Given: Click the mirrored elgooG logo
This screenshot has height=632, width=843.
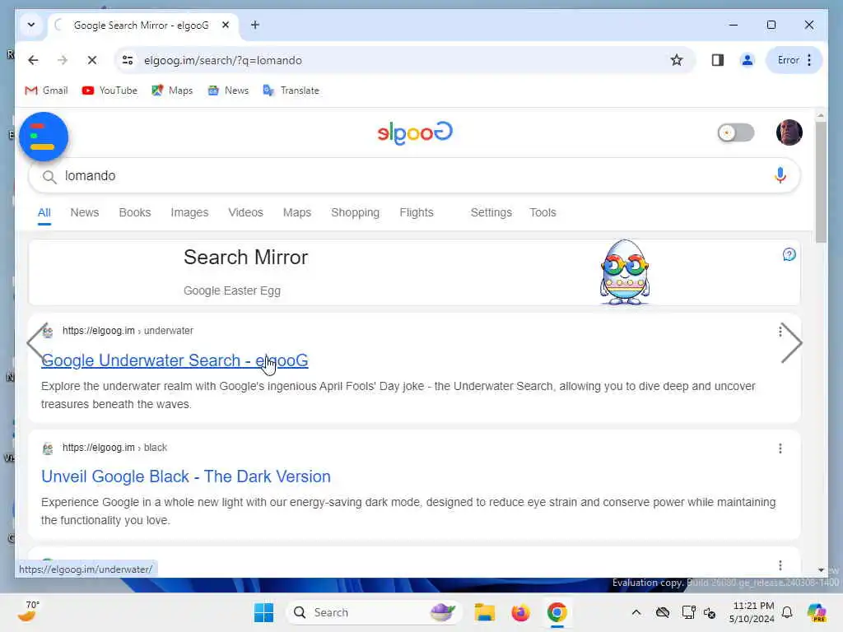Looking at the screenshot, I should tap(415, 132).
